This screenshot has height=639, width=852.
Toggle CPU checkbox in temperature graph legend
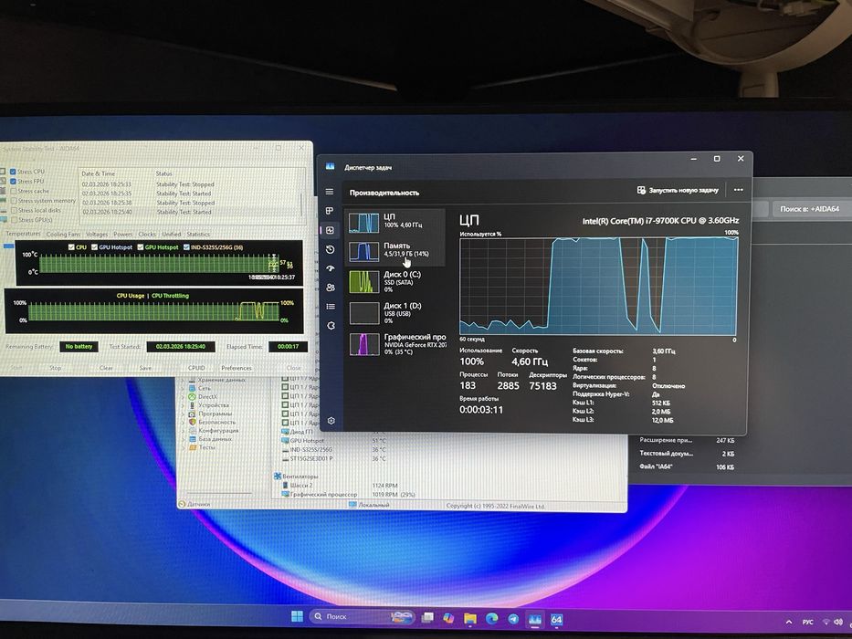(71, 247)
